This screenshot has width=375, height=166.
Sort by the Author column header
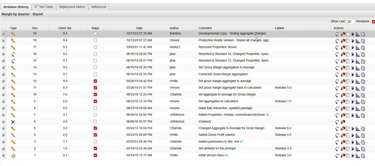coord(182,28)
